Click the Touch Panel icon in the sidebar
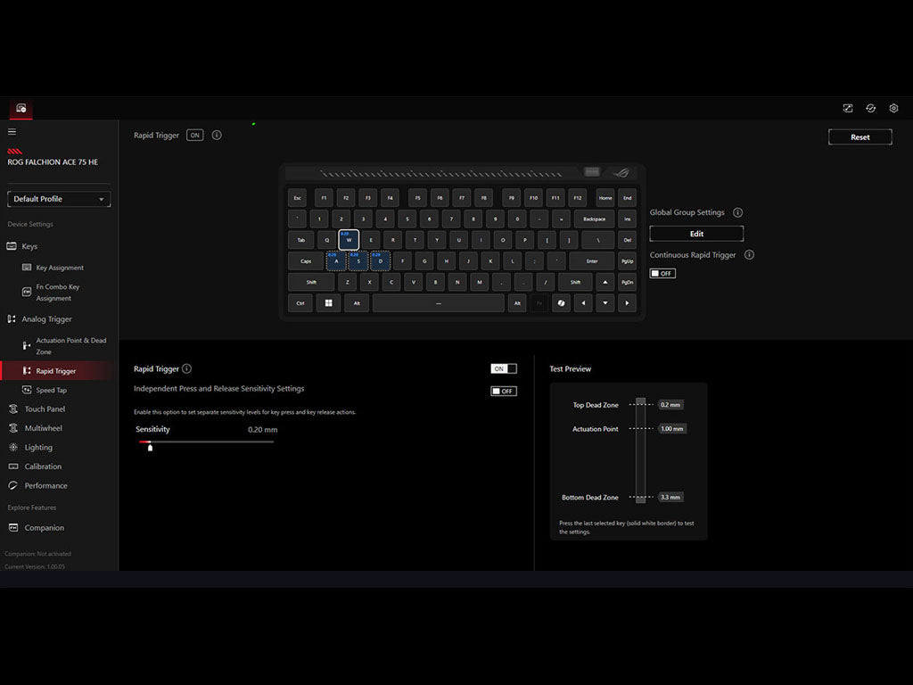Viewport: 913px width, 685px height. (12, 409)
